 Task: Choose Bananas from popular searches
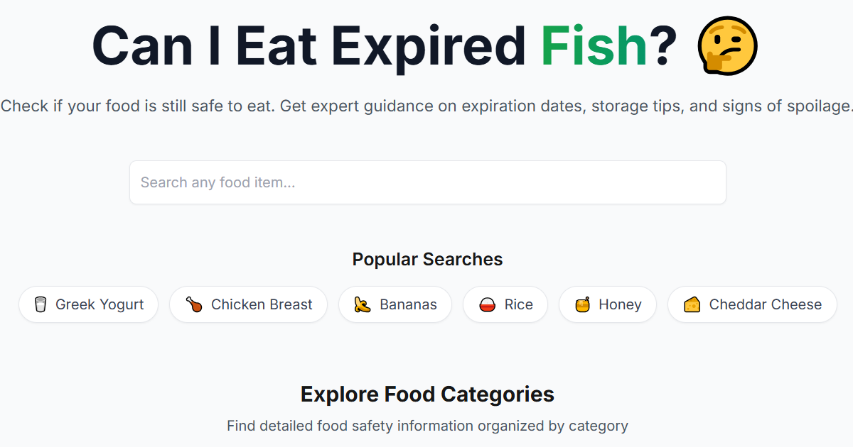pyautogui.click(x=395, y=304)
